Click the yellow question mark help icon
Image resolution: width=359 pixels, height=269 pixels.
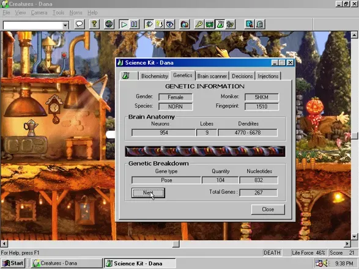click(94, 24)
